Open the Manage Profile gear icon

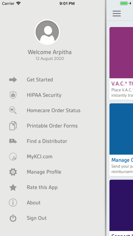click(13, 172)
